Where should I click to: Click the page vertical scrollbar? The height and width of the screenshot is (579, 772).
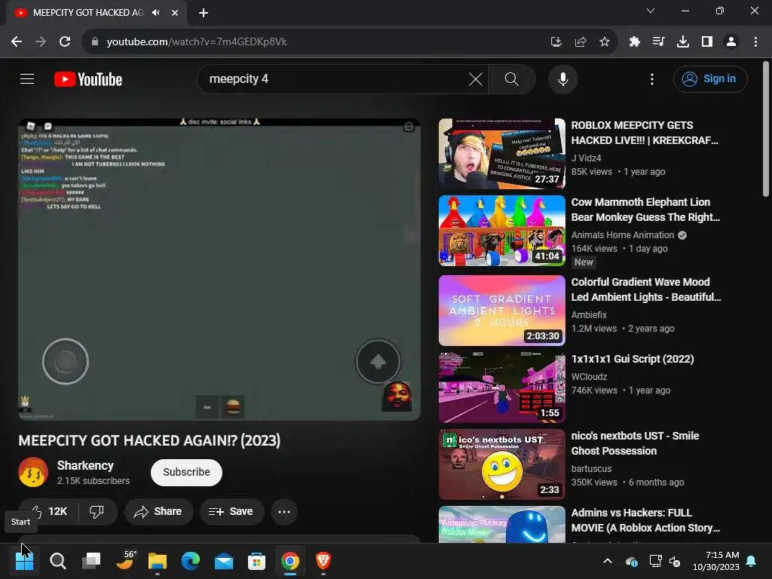click(x=766, y=129)
